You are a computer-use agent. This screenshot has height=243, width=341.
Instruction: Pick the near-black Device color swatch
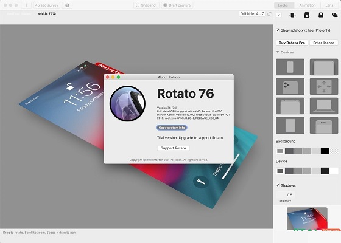325,171
